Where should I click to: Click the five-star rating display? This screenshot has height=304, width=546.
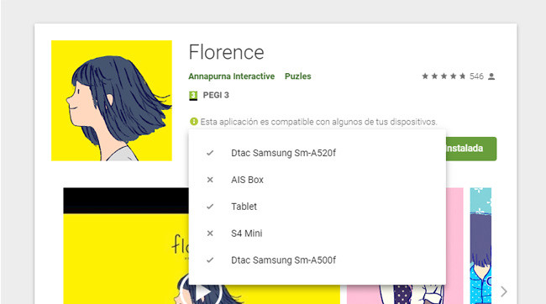(x=444, y=76)
